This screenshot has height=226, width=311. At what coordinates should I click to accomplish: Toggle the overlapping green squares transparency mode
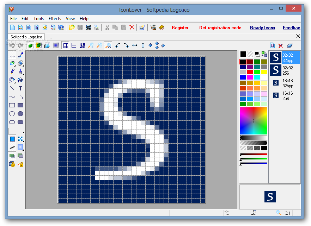12,156
